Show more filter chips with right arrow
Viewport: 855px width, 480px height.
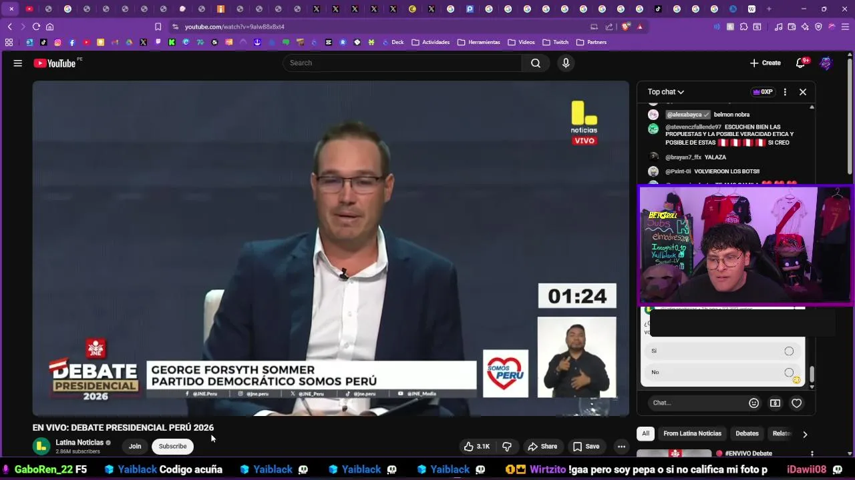(805, 434)
